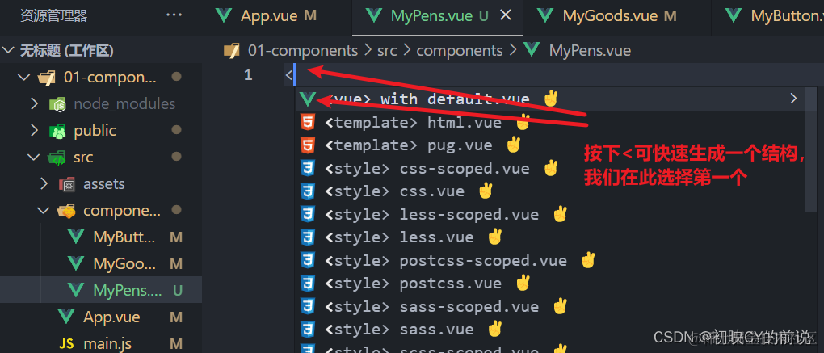824x353 pixels.
Task: Click the Vue icon of MyButton.vue in explorer
Action: pyautogui.click(x=76, y=237)
